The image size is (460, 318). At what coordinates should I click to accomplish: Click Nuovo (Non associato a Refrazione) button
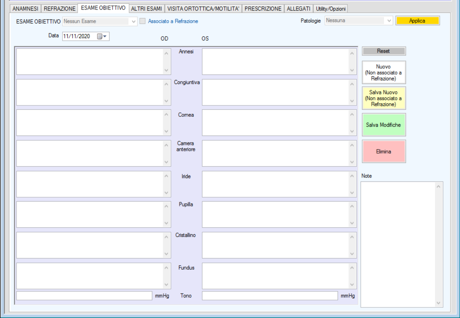384,73
